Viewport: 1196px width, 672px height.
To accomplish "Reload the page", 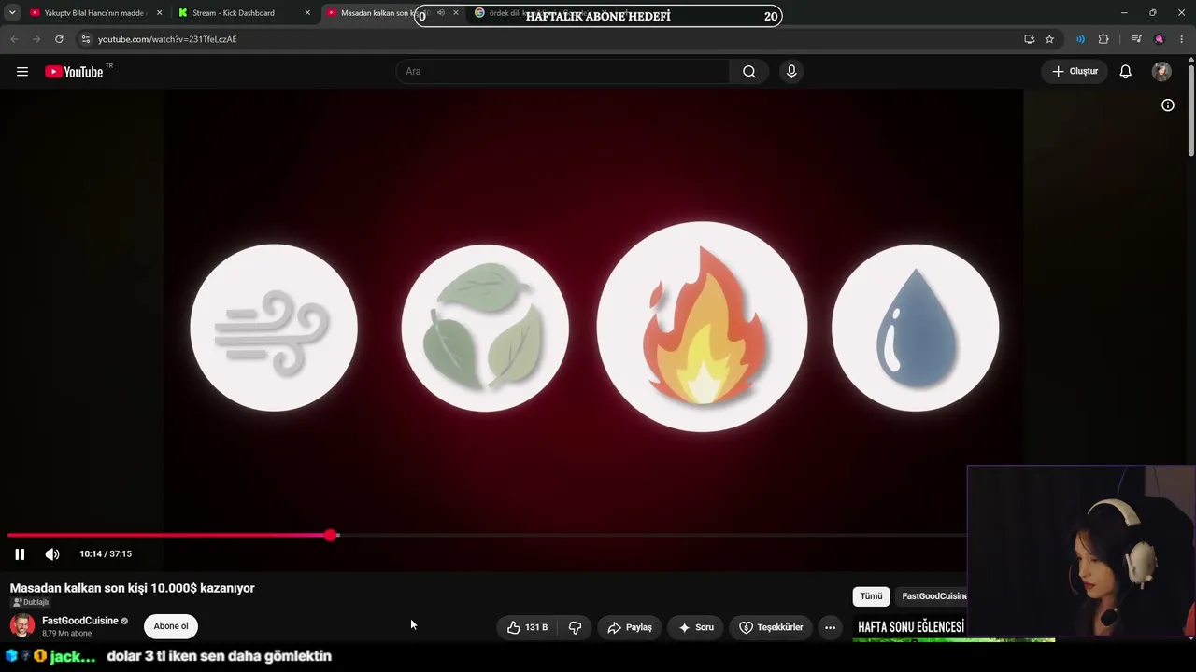I will [59, 39].
